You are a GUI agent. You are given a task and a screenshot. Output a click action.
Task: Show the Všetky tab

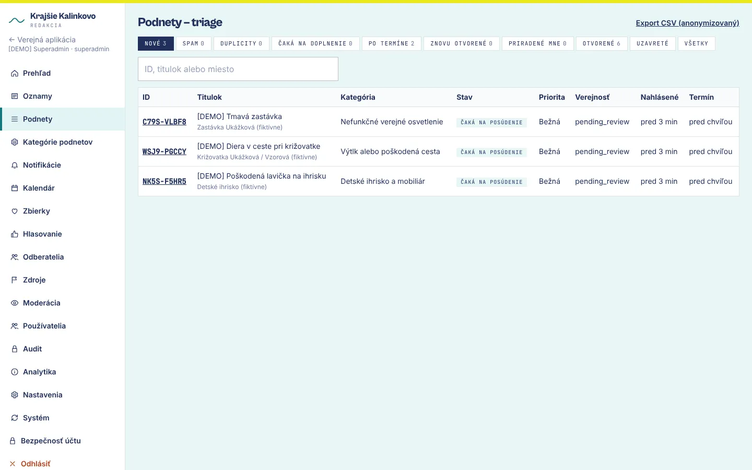tap(697, 43)
